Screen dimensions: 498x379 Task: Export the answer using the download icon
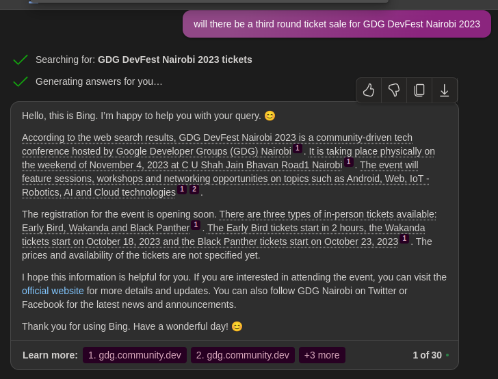[x=445, y=90]
